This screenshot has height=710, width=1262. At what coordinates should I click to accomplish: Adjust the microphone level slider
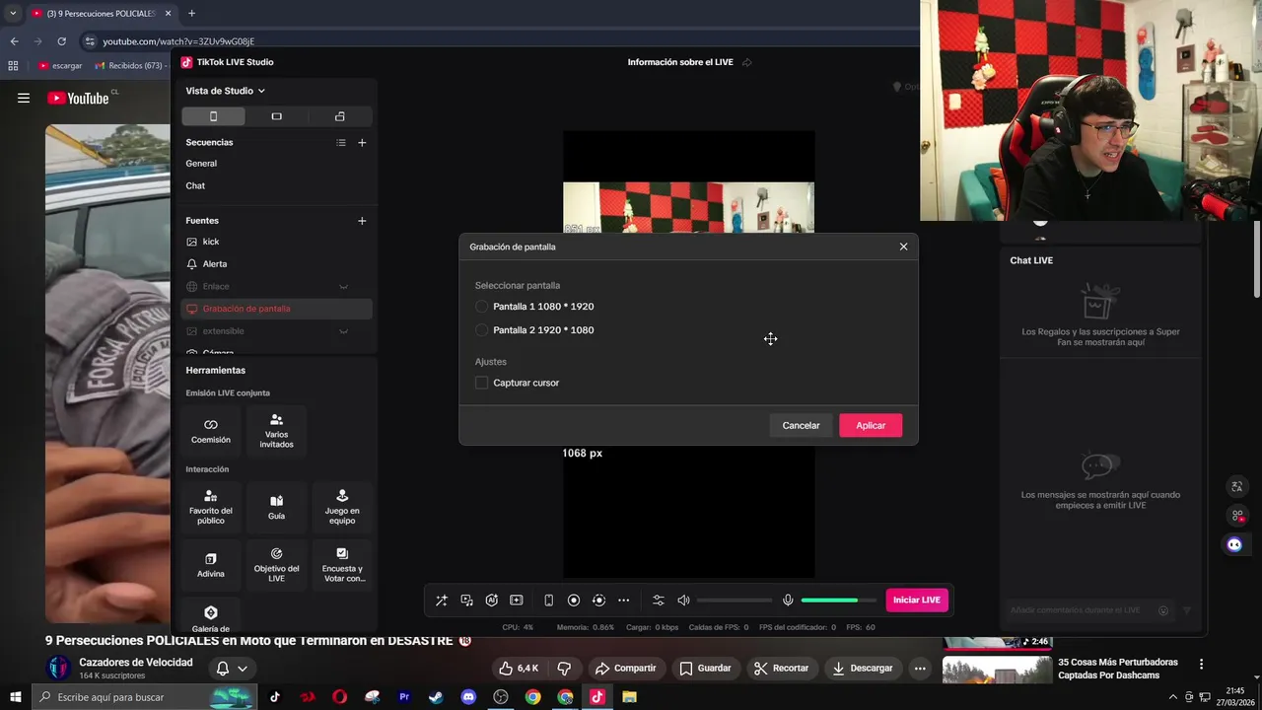click(838, 601)
